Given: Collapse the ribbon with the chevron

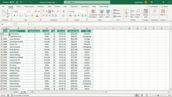Looking at the screenshot, I should [170, 20].
